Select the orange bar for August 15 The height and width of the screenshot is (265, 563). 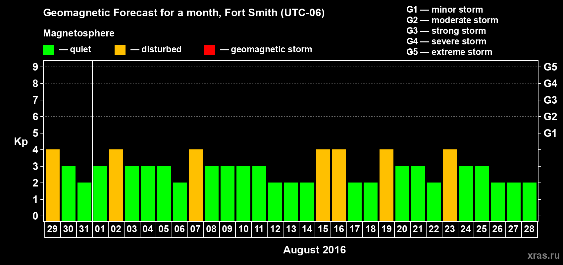click(x=323, y=185)
